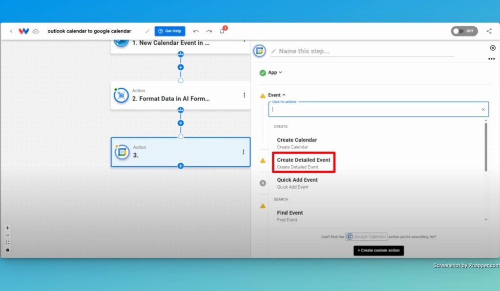500x291 pixels.
Task: Click the action search input field
Action: (378, 110)
